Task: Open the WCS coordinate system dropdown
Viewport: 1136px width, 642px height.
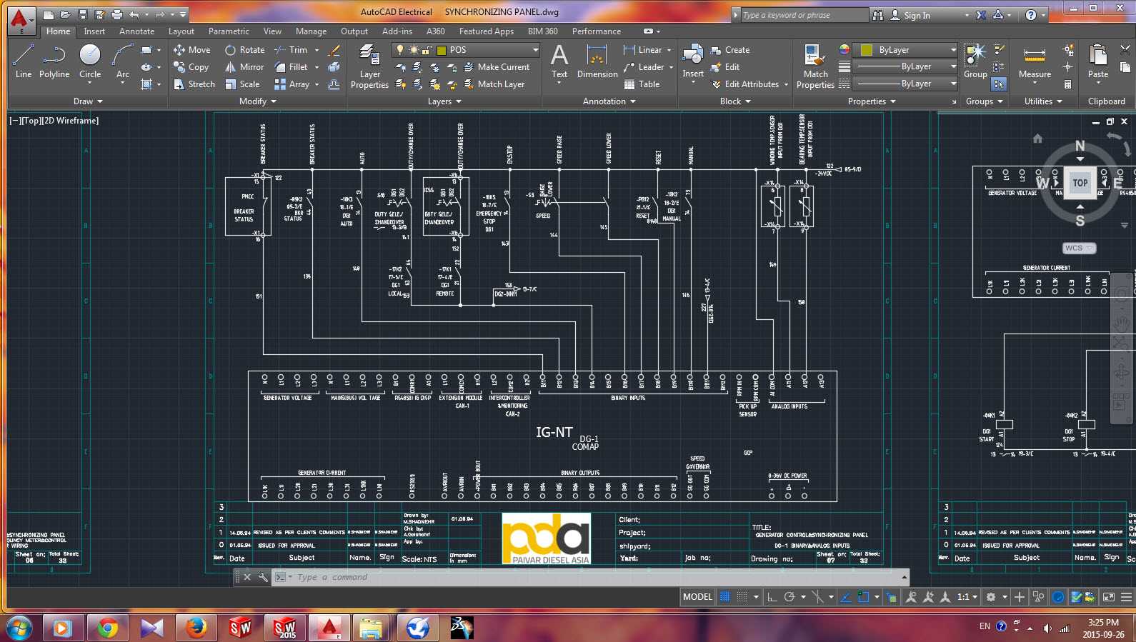Action: [x=1079, y=248]
